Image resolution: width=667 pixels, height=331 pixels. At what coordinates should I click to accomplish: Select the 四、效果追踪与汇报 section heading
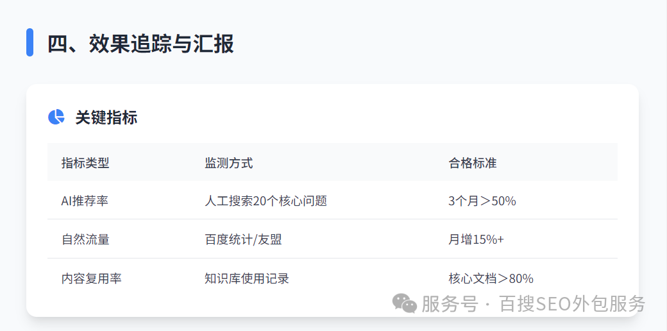(140, 44)
